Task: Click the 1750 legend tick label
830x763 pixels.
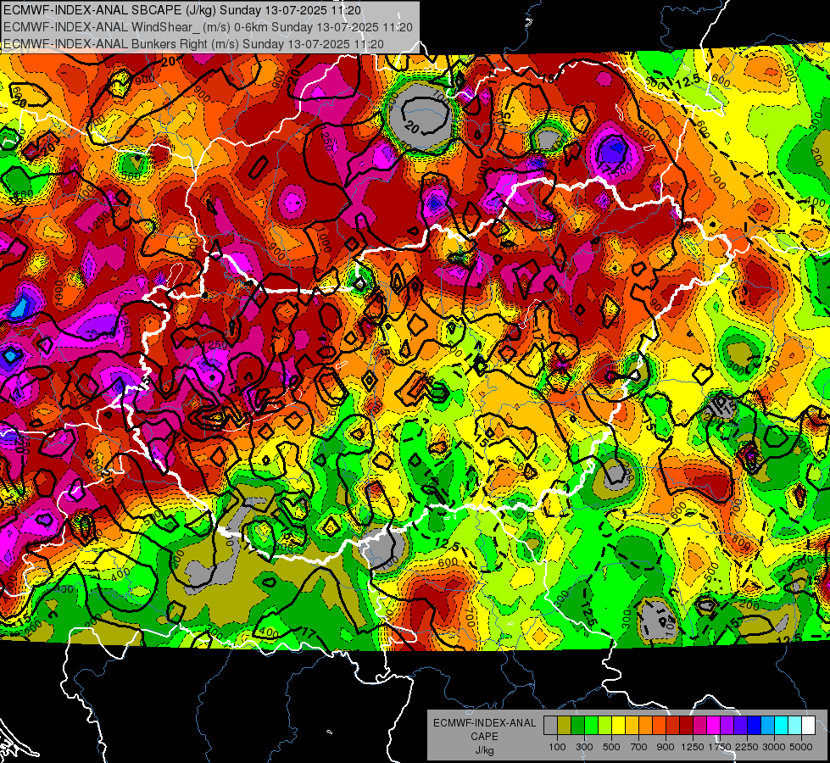Action: tap(720, 747)
